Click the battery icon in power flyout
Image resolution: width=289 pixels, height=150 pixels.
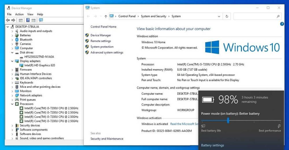point(208,100)
